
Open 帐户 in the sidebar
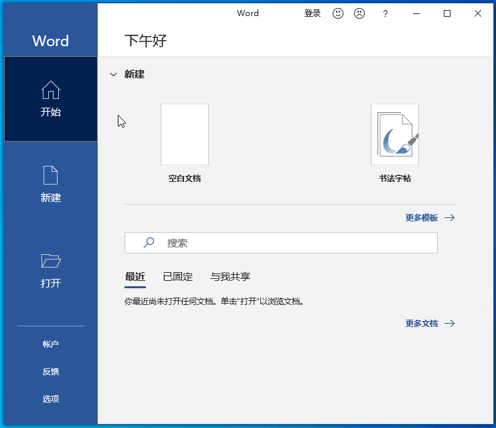(51, 344)
